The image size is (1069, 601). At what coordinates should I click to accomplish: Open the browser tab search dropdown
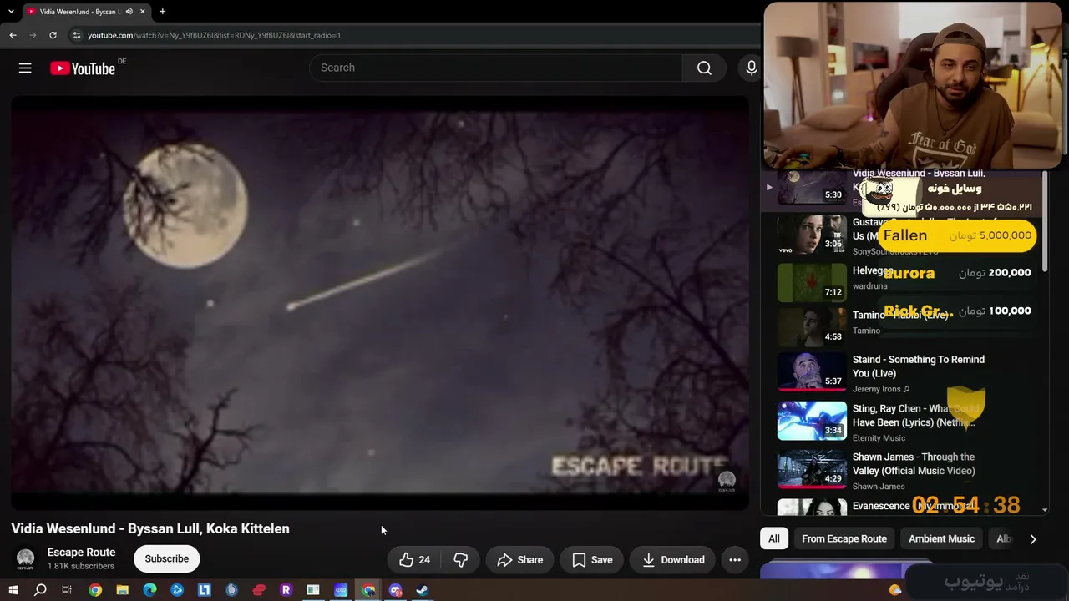click(x=11, y=12)
